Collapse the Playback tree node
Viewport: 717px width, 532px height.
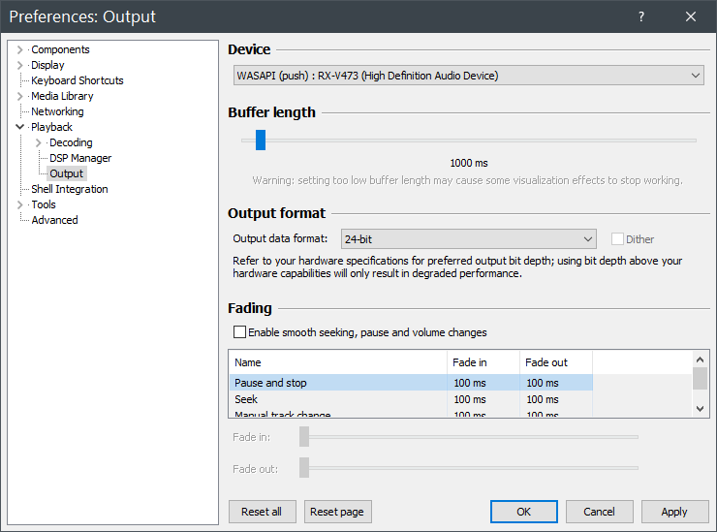point(19,127)
